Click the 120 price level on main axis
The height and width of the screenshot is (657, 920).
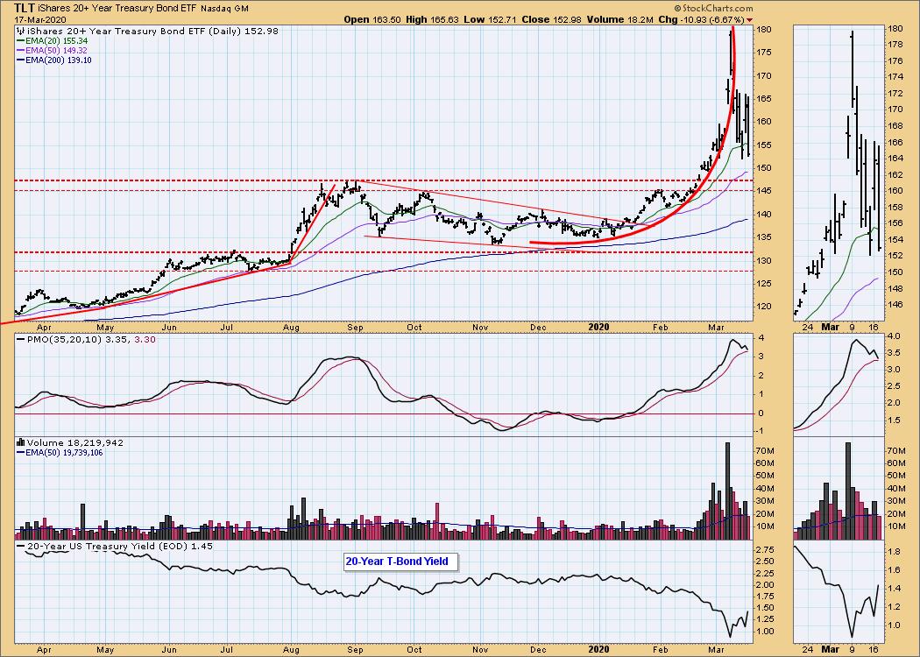tap(765, 307)
